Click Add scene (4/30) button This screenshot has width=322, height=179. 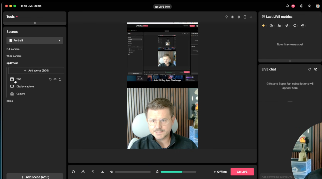coord(35,177)
